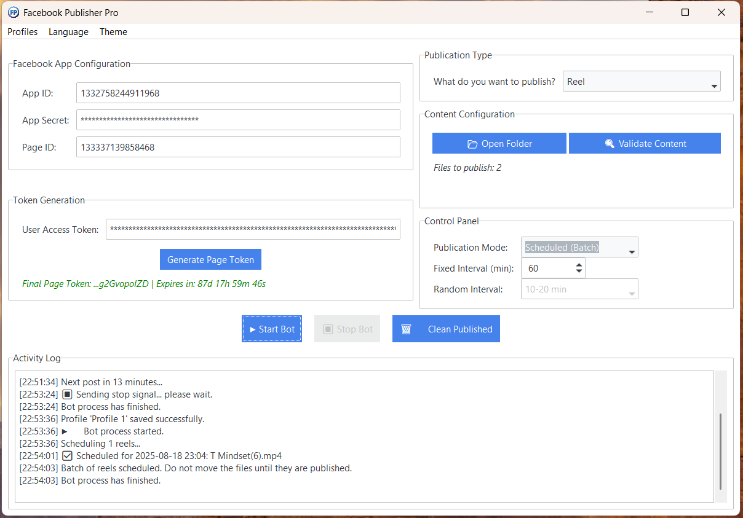
Task: Click the Final Page Token status text
Action: point(144,284)
